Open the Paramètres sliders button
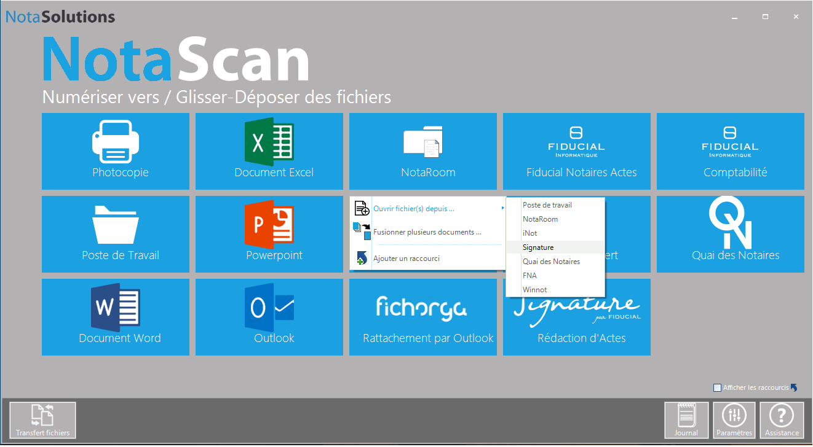The width and height of the screenshot is (813, 447). click(x=734, y=421)
